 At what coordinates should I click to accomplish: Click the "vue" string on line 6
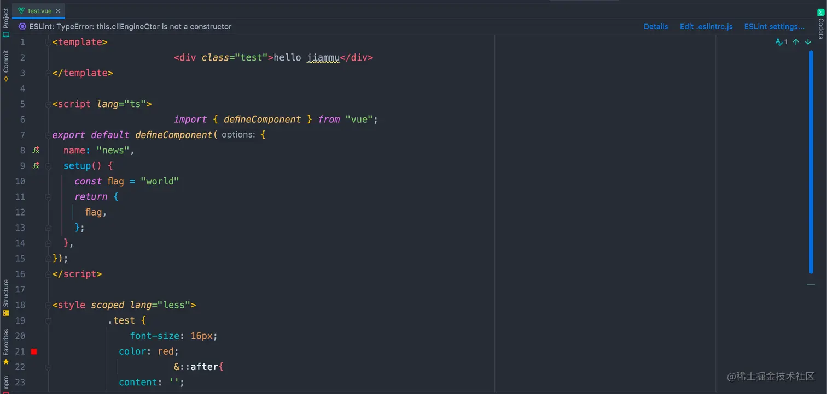(359, 119)
